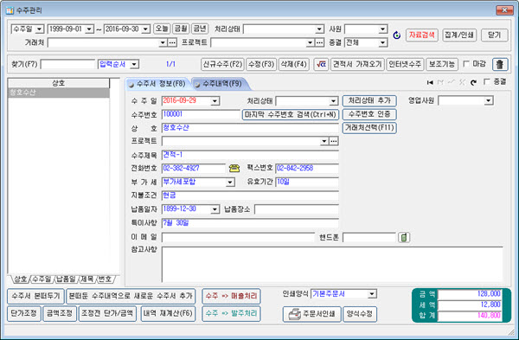The height and width of the screenshot is (340, 519).
Task: Go to first record navigation icon
Action: coord(430,82)
